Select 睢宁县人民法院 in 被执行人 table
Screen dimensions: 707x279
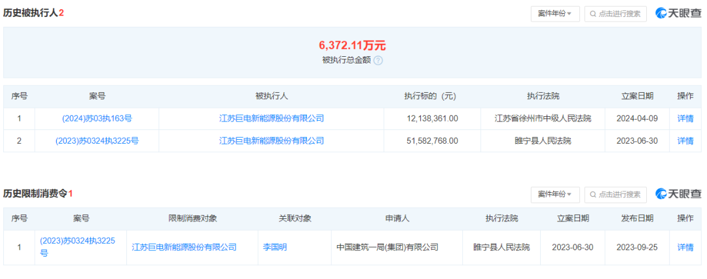coord(543,141)
